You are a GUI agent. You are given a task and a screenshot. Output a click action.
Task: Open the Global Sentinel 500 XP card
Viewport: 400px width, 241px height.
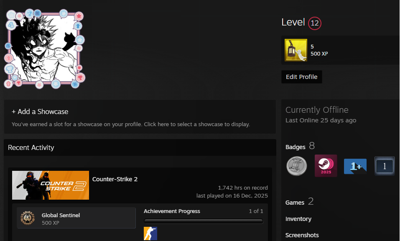click(x=76, y=218)
